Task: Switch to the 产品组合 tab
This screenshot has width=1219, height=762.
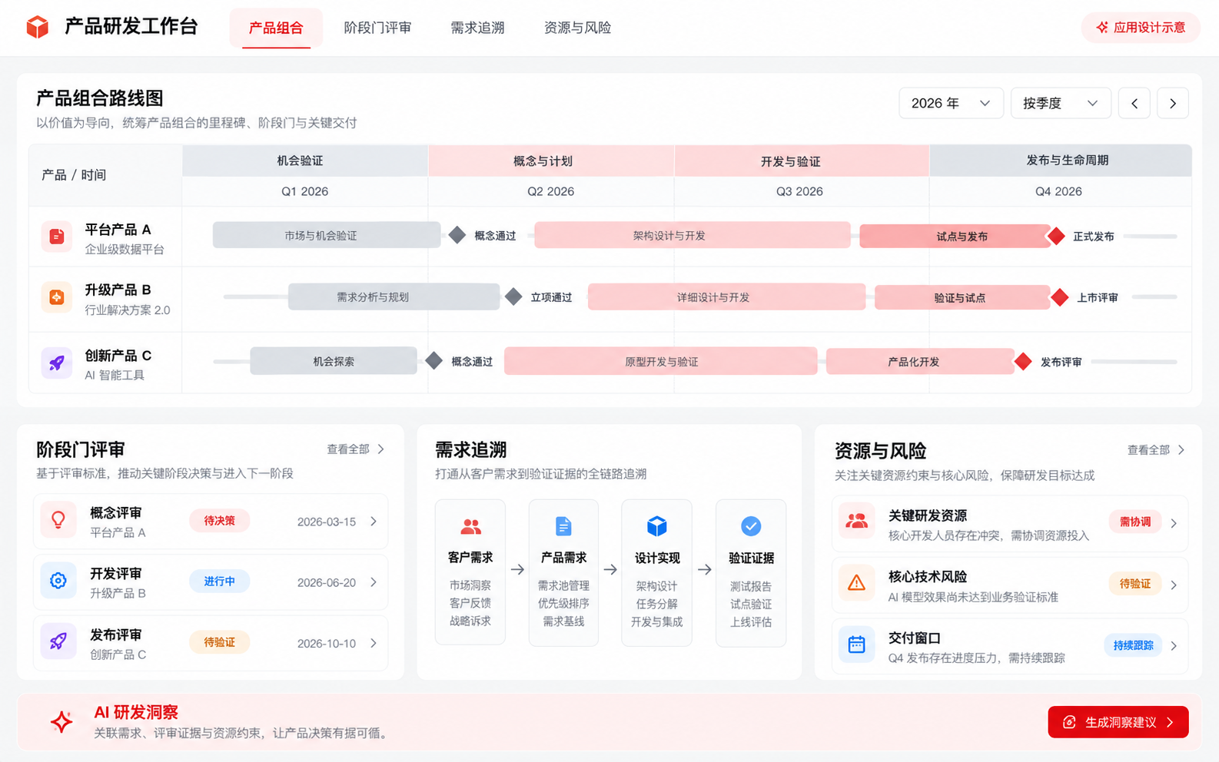Action: click(x=276, y=28)
